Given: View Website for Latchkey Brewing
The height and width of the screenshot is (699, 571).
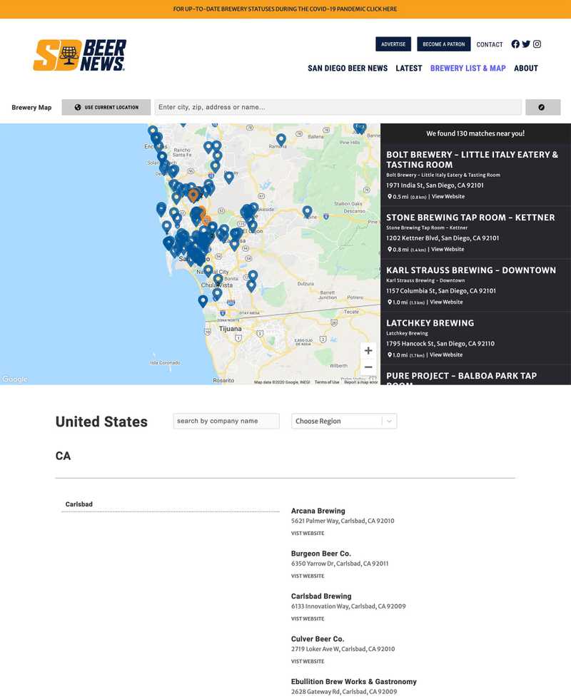Looking at the screenshot, I should 446,355.
